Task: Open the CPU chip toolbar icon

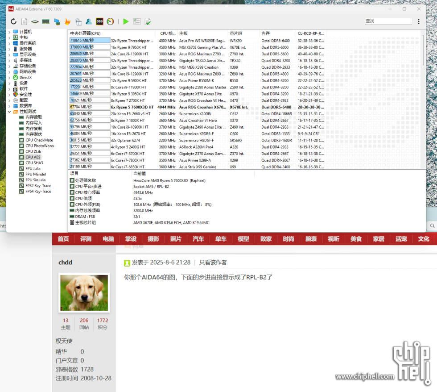Action: click(x=35, y=21)
